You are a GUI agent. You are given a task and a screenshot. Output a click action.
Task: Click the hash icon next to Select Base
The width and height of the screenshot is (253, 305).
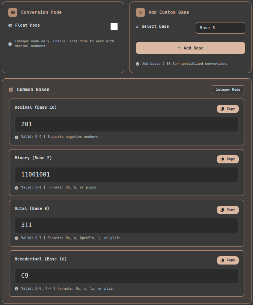137,27
